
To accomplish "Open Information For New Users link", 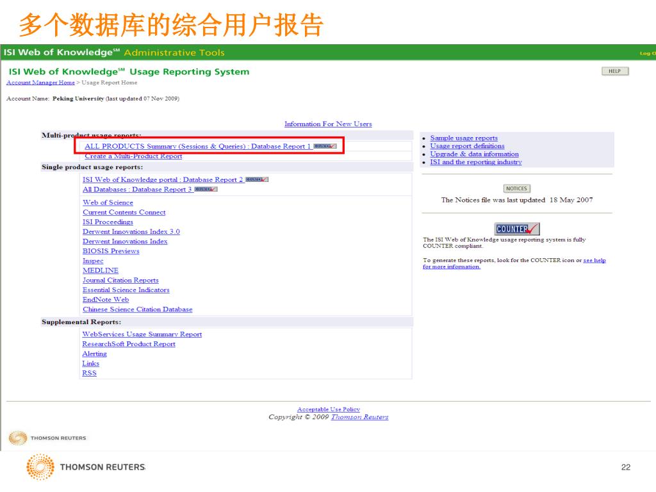I will tap(328, 124).
